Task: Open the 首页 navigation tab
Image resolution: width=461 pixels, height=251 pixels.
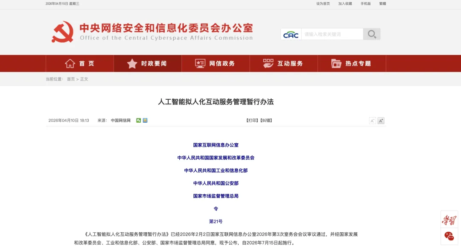Action: pyautogui.click(x=80, y=63)
